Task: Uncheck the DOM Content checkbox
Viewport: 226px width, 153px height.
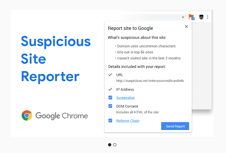Action: coord(110,106)
